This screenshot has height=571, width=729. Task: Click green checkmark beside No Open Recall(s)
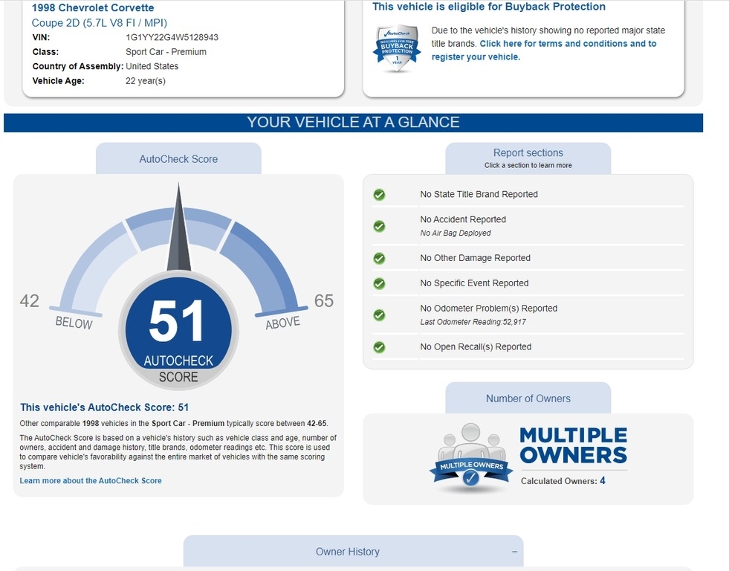click(x=379, y=347)
